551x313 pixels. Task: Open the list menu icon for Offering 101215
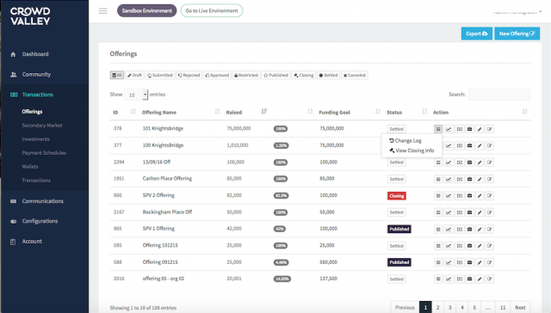pyautogui.click(x=438, y=246)
